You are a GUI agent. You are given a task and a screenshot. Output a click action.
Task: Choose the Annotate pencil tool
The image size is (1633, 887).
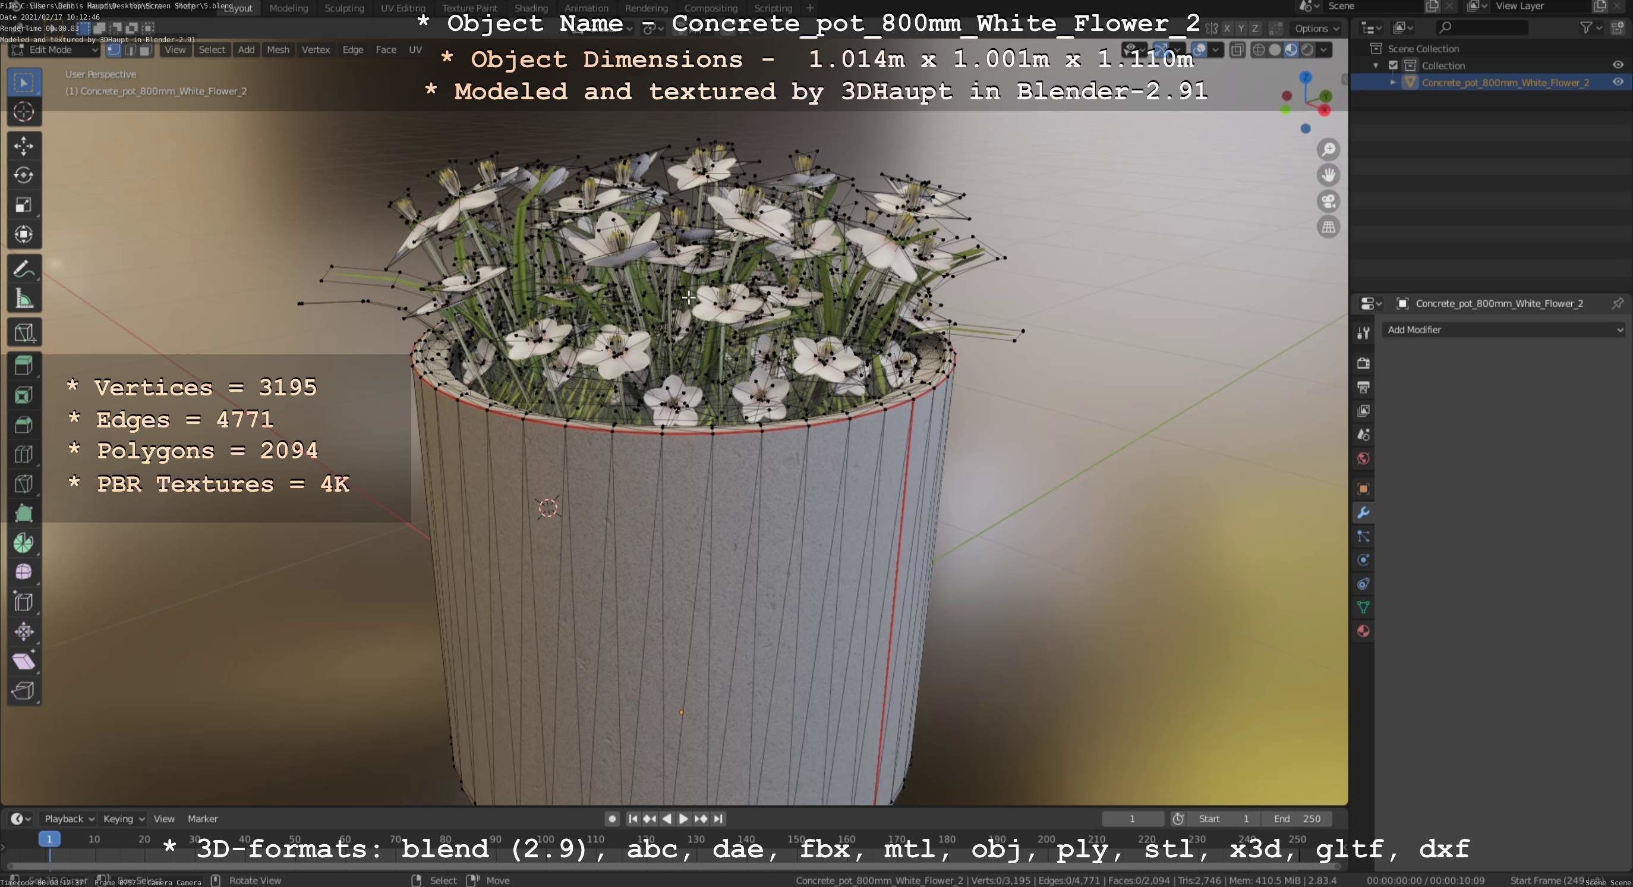click(24, 269)
